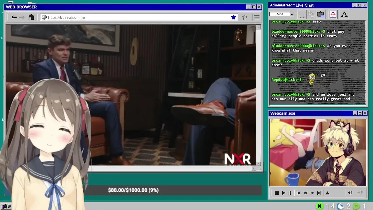This screenshot has height=210, width=373.
Task: Click the green Kick icon in taskbar
Action: pyautogui.click(x=320, y=206)
